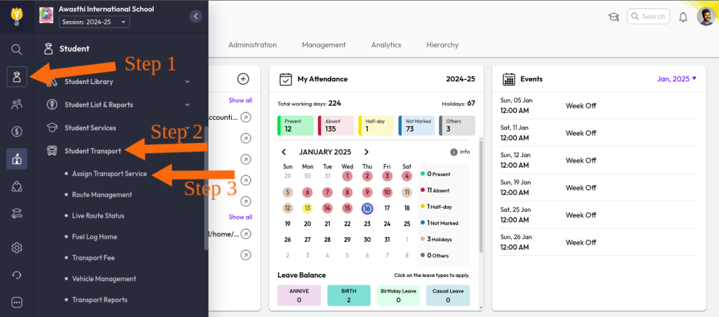Collapse the sidebar with the chevron button

[x=196, y=16]
